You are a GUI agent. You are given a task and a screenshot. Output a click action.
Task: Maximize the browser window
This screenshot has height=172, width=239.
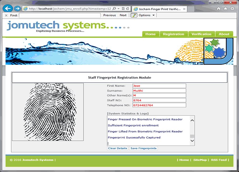point(220,2)
